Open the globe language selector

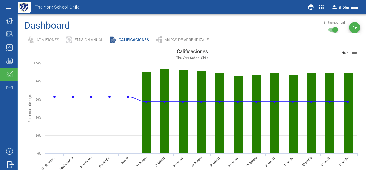click(311, 7)
